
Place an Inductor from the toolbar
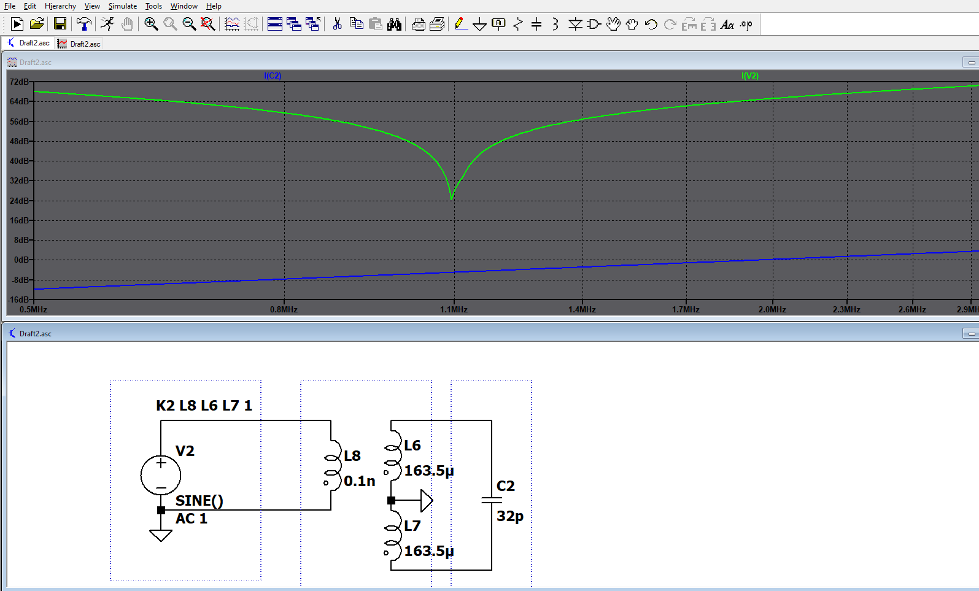(x=555, y=24)
